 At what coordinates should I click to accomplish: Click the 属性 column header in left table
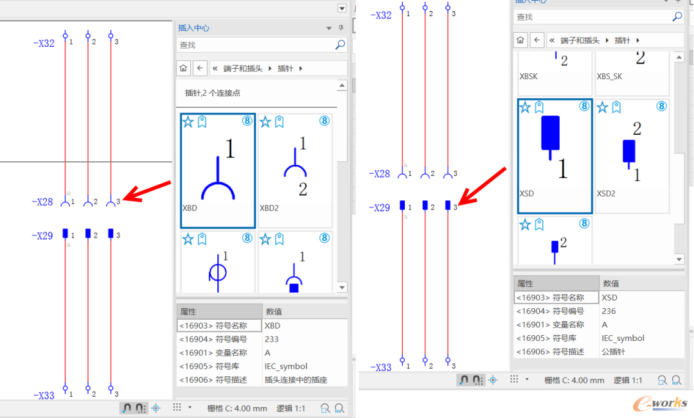[220, 311]
